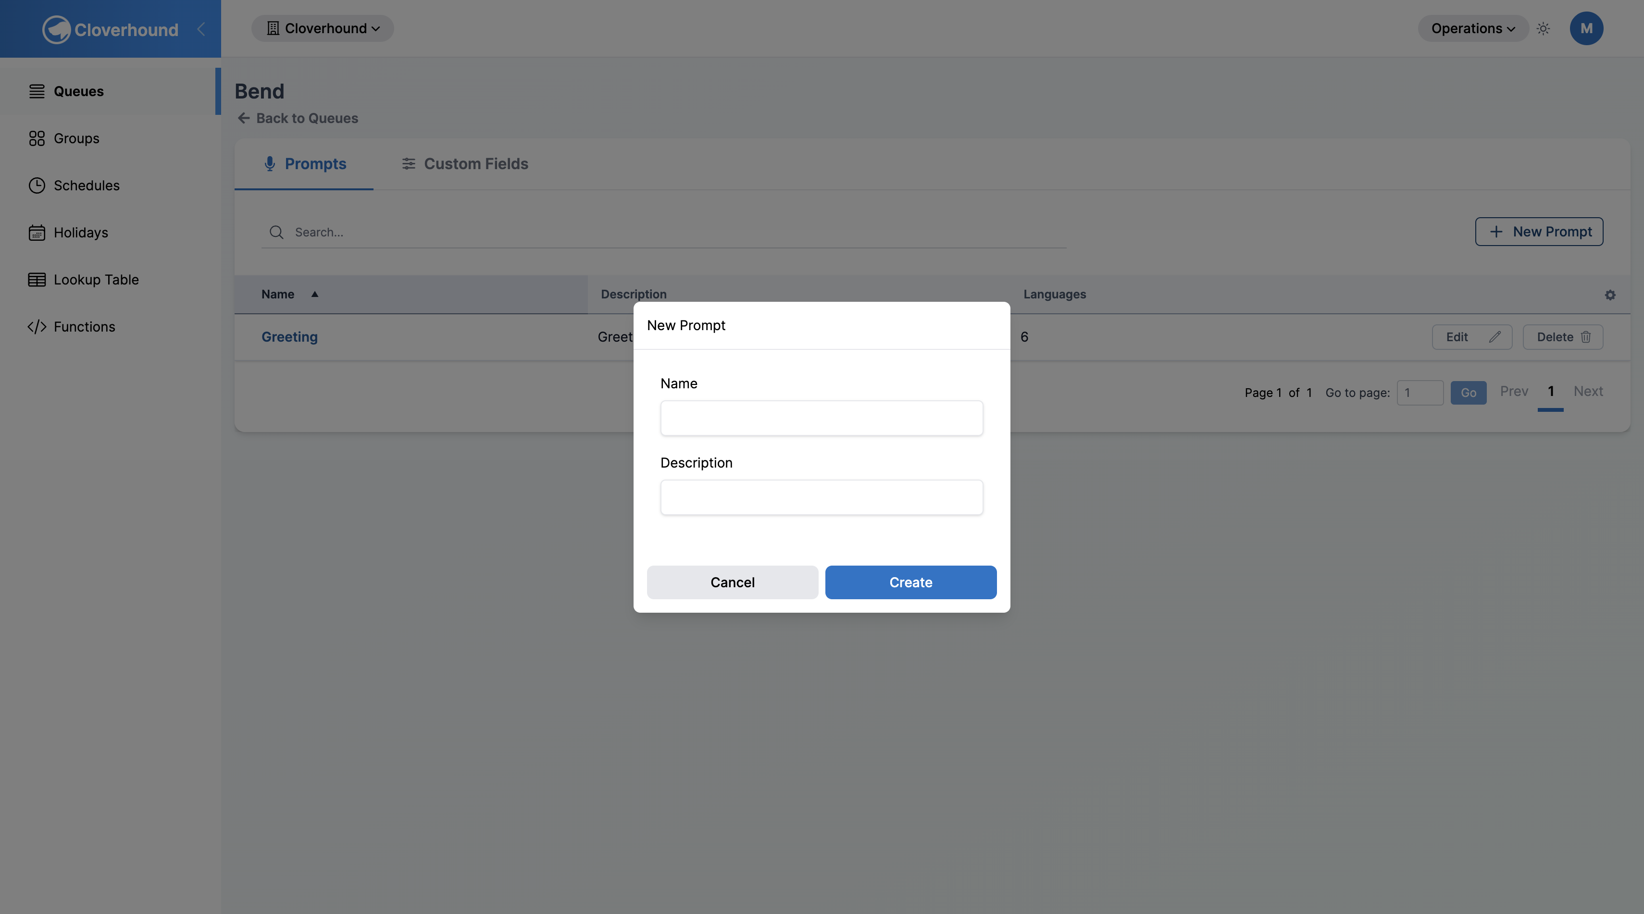Viewport: 1644px width, 914px height.
Task: Select page 1 in pagination
Action: (1551, 392)
